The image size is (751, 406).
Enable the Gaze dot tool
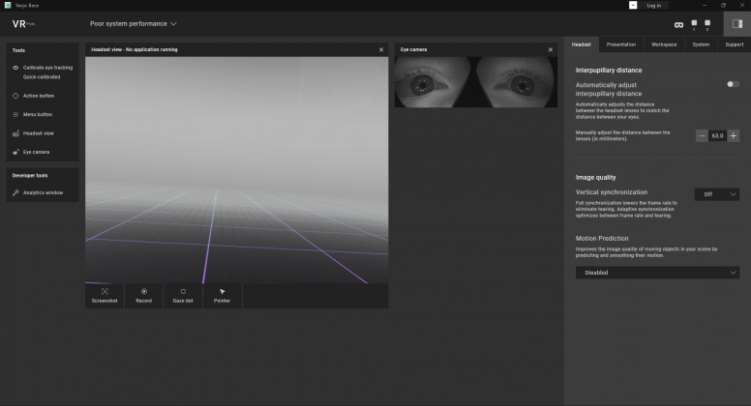click(x=183, y=291)
